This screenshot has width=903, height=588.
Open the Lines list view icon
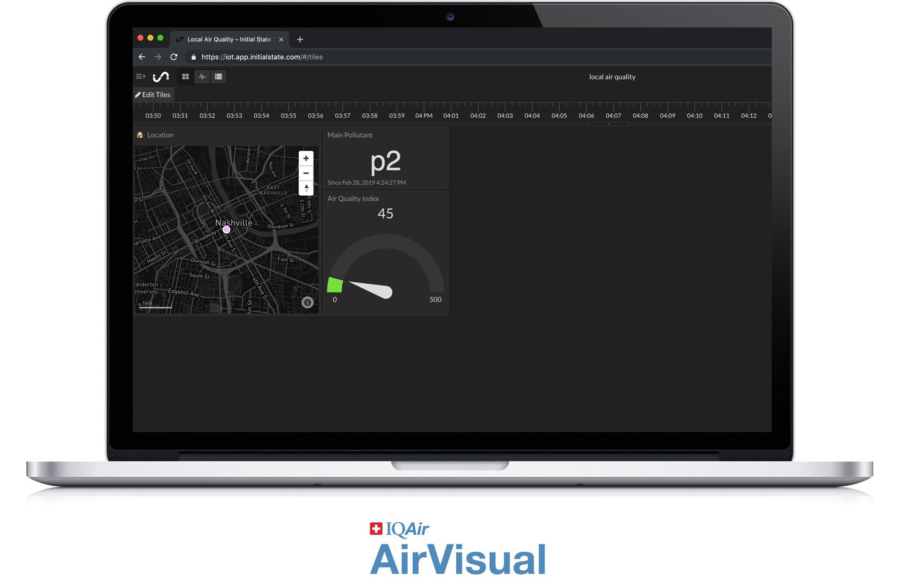pyautogui.click(x=218, y=76)
